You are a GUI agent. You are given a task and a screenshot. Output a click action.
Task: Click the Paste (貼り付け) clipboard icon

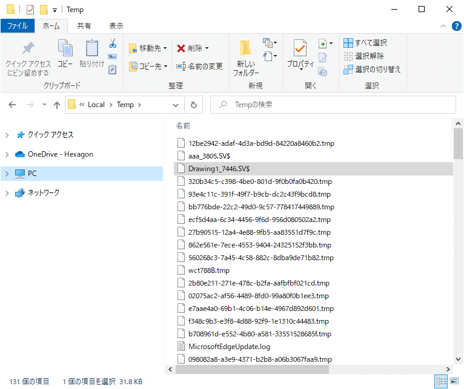pyautogui.click(x=91, y=48)
